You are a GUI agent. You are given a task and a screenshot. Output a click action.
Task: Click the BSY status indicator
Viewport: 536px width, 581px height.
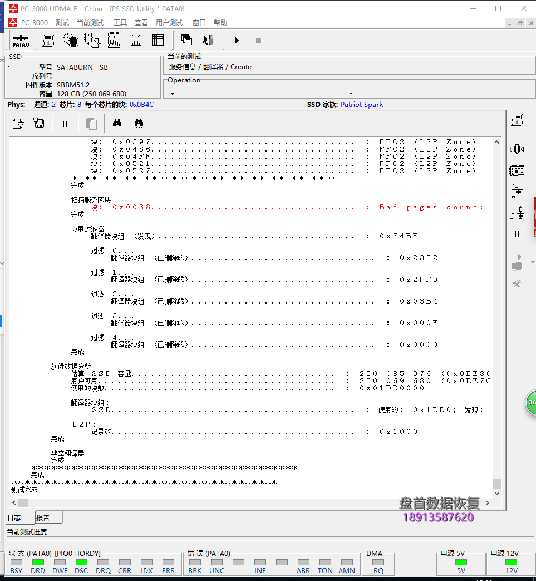point(16,563)
